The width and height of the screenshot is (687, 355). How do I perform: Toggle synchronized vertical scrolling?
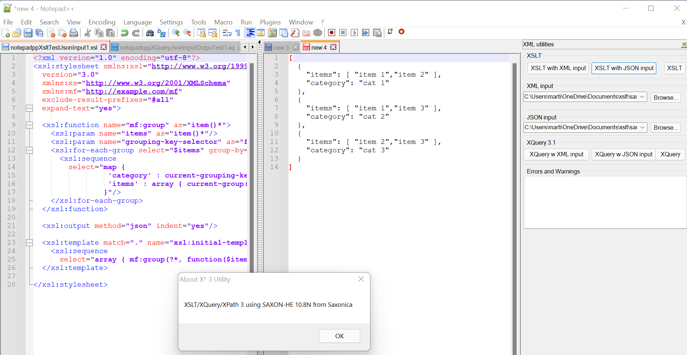click(x=202, y=33)
